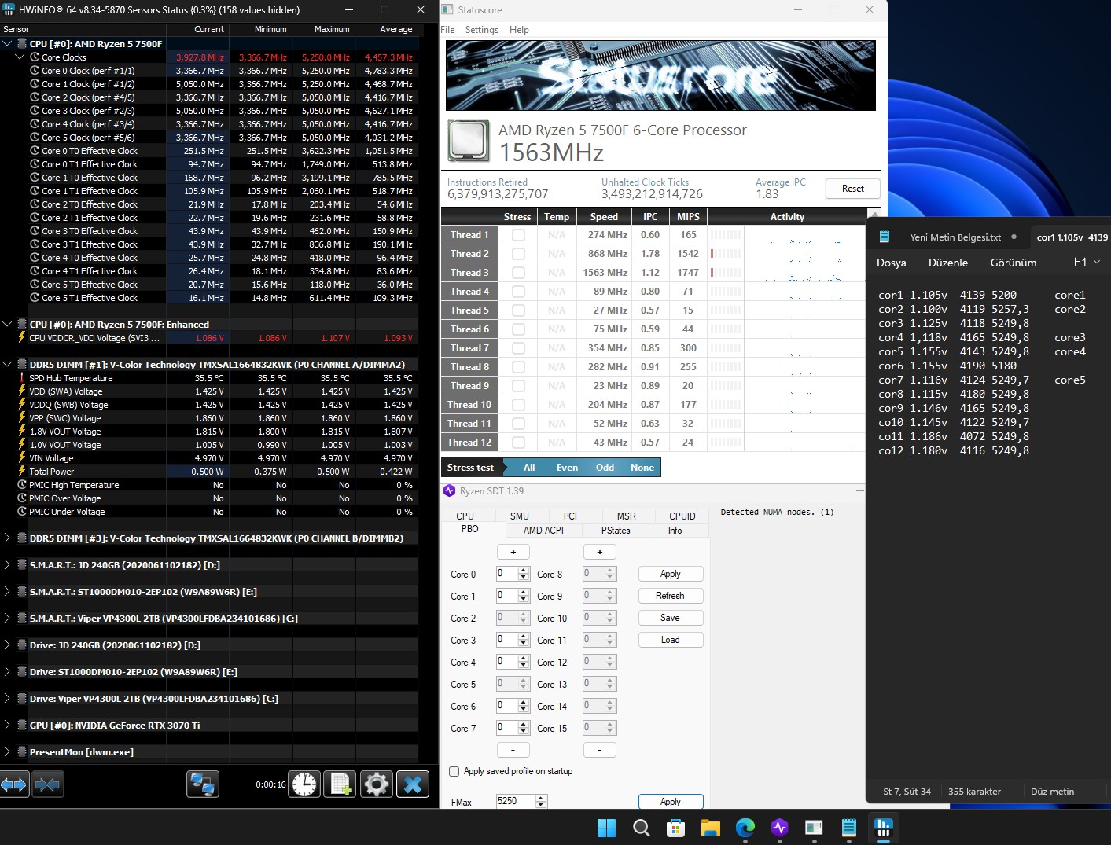1111x845 pixels.
Task: Open Windows Search from the taskbar
Action: [642, 828]
